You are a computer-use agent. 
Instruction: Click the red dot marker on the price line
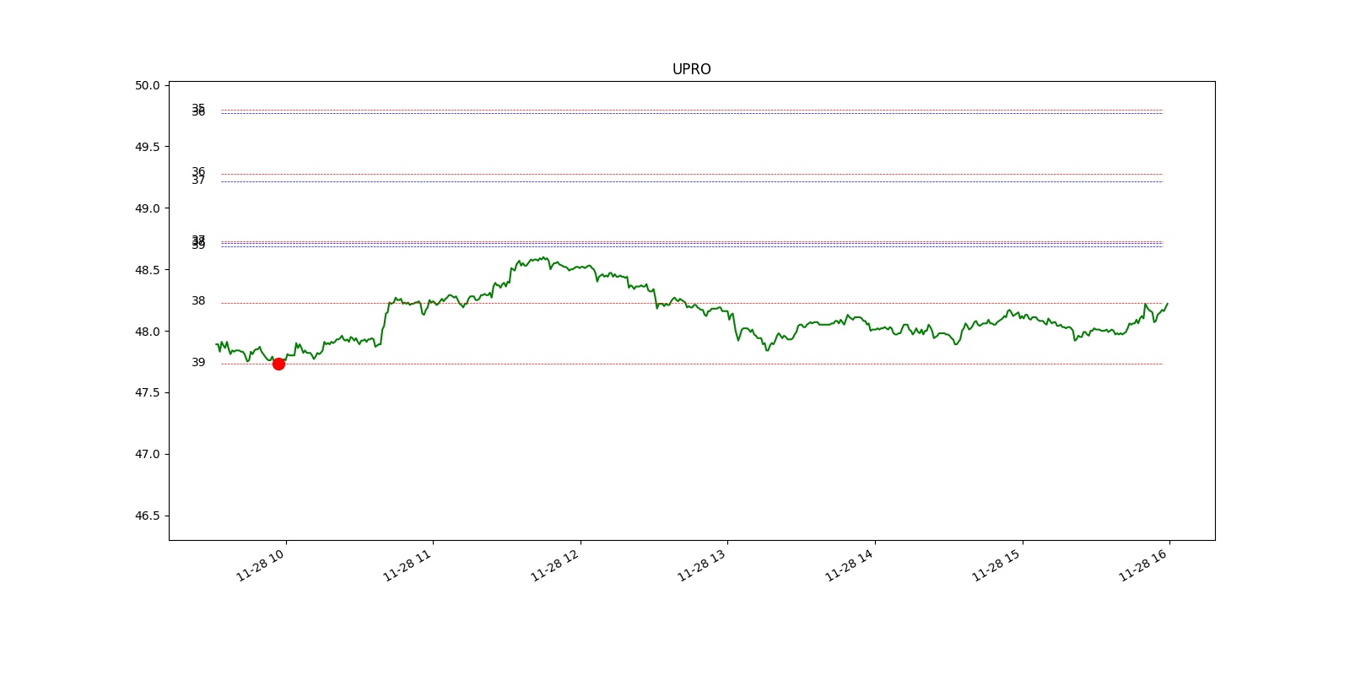click(x=278, y=364)
